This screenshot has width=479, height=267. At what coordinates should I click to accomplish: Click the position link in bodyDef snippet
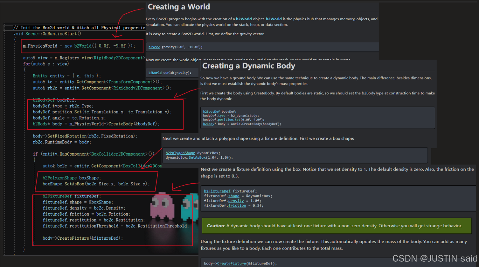tap(225, 120)
